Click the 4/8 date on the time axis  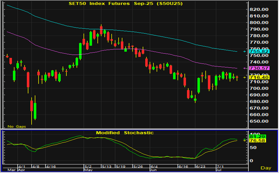click(36, 166)
